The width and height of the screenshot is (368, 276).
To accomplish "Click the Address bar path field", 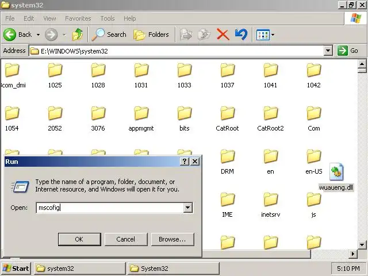I will [x=176, y=51].
